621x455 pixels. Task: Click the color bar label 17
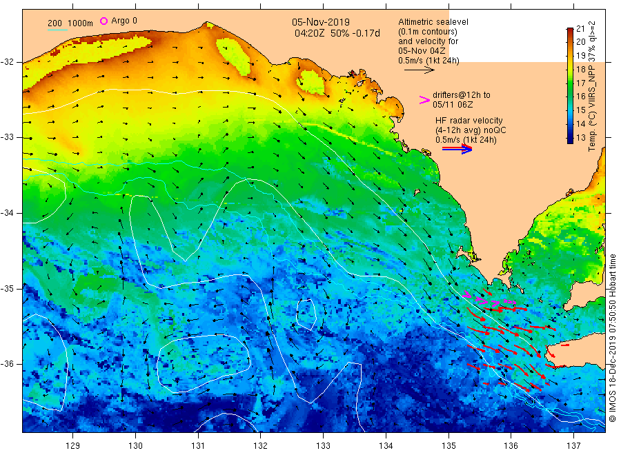[x=580, y=83]
